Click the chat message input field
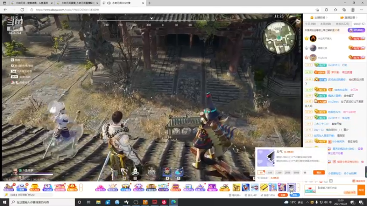This screenshot has height=206, width=367. 337,190
